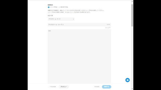Click the scrollbar down arrow
Image resolution: width=161 pixels, height=90 pixels.
click(132, 89)
